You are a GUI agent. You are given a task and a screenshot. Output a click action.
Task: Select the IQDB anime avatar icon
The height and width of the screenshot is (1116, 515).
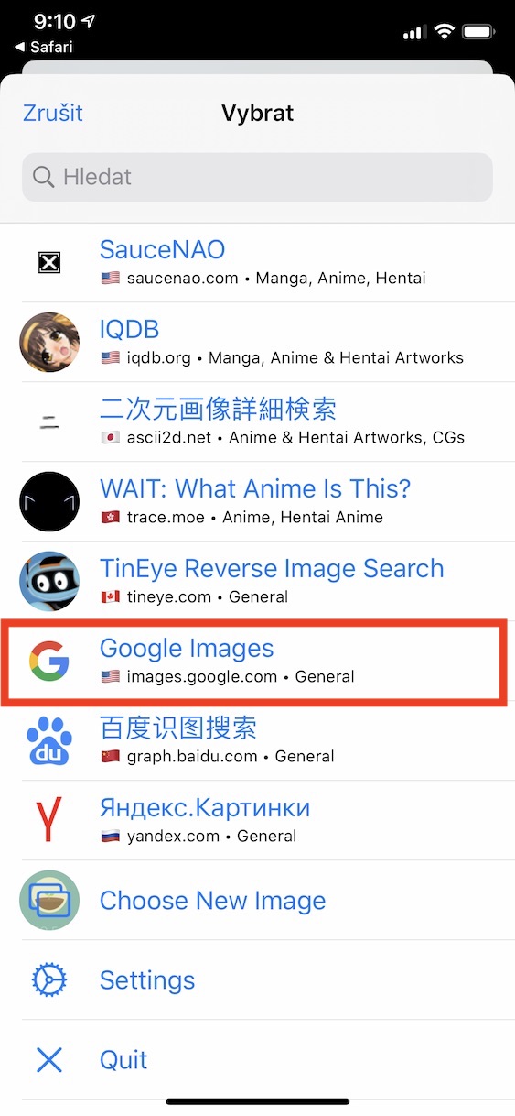click(x=49, y=342)
